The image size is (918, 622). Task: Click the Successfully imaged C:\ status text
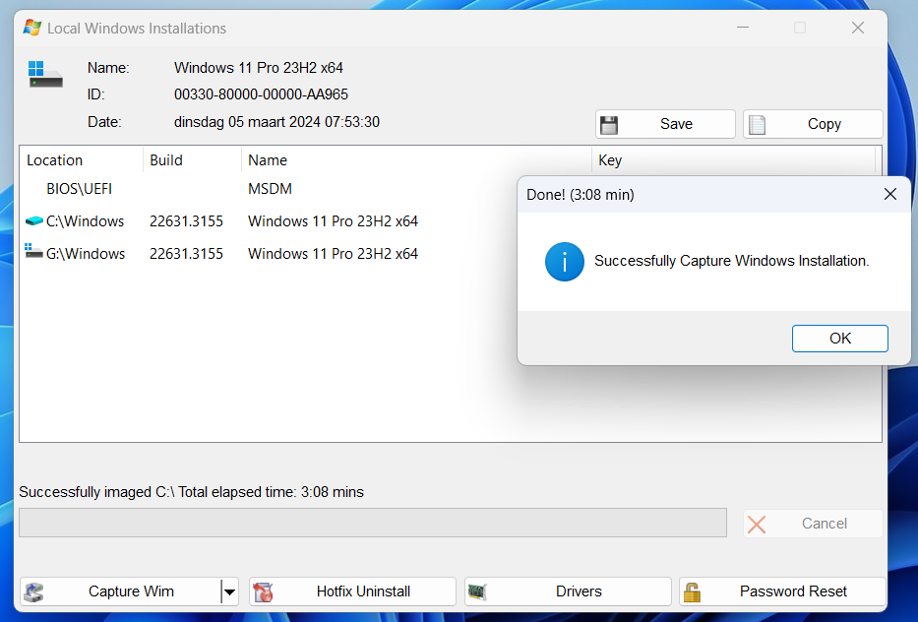(192, 492)
